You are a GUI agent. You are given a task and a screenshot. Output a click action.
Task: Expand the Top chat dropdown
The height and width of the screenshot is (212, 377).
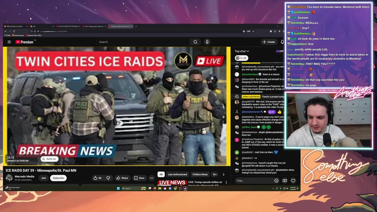[x=242, y=51]
